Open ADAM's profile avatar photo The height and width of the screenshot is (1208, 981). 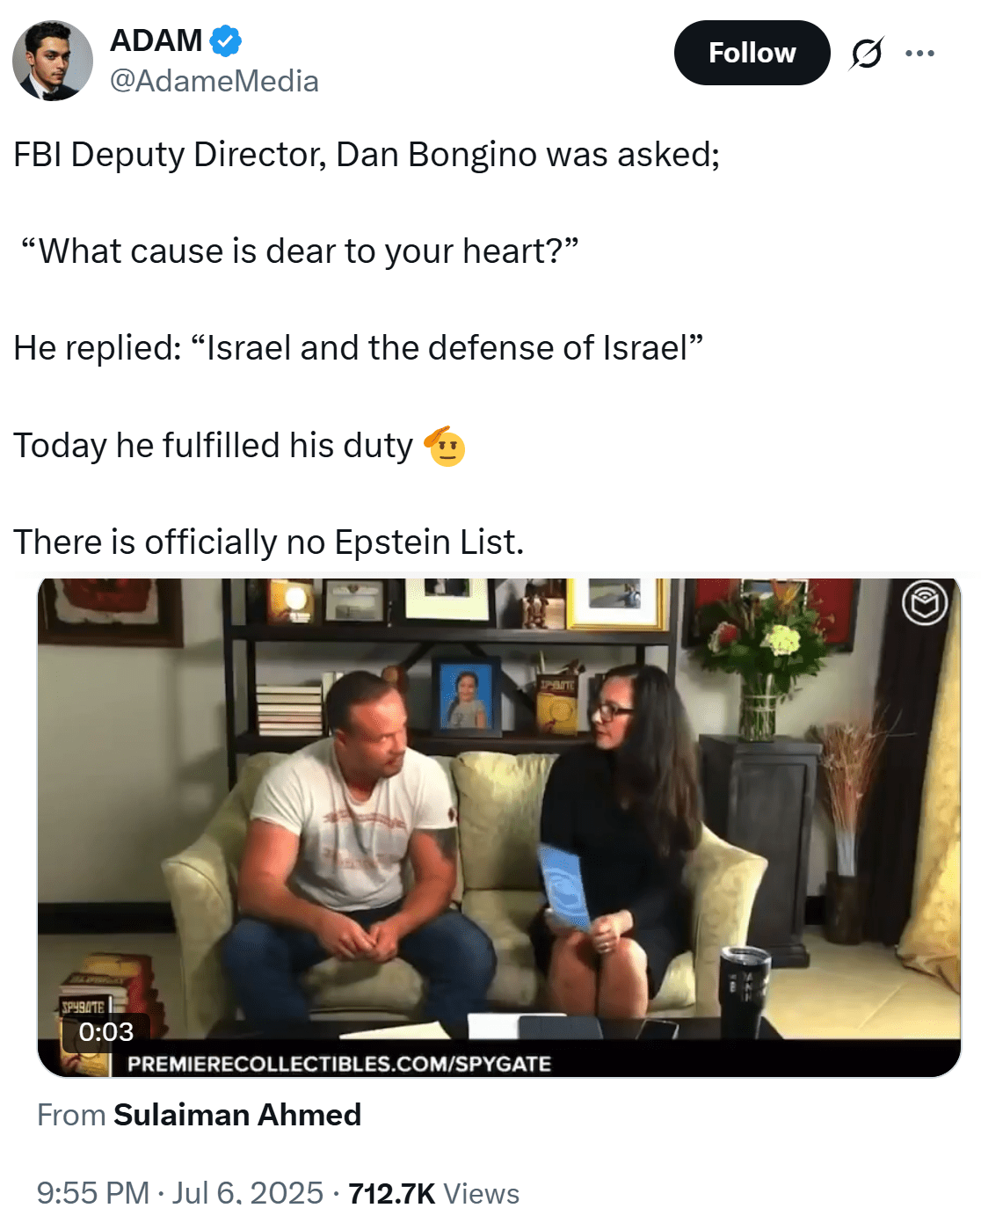point(53,61)
